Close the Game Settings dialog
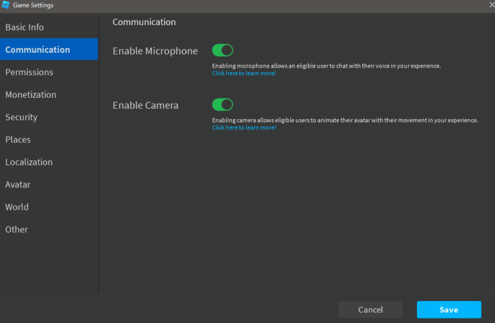This screenshot has width=495, height=323. (492, 5)
